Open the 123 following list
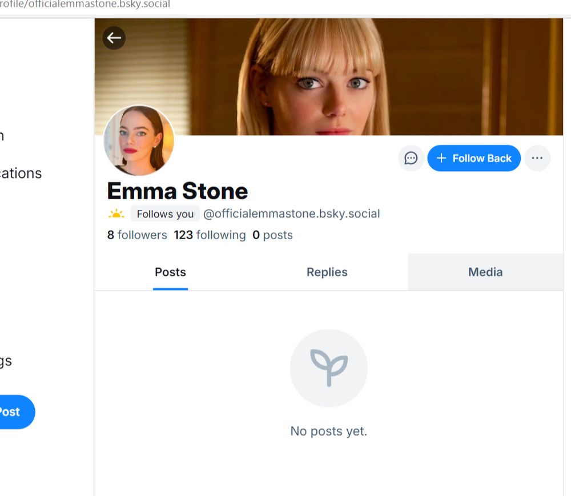Image resolution: width=571 pixels, height=496 pixels. 210,235
